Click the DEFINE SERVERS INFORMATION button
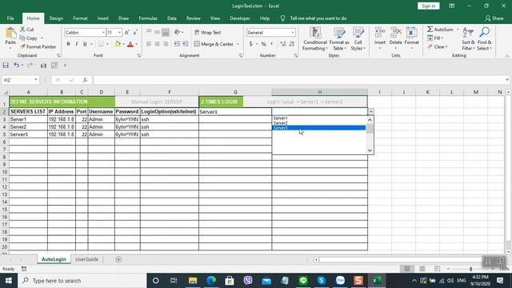This screenshot has width=512, height=288. pos(62,102)
